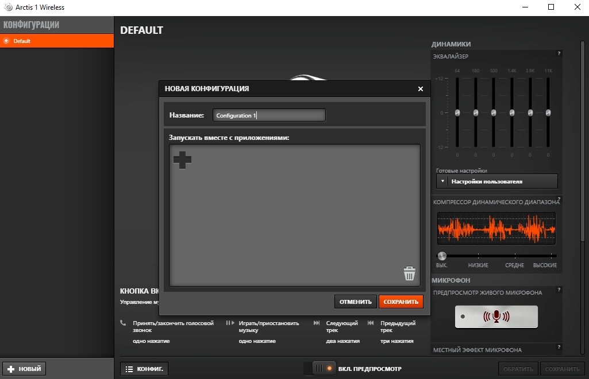Open help for the equalizer section
This screenshot has height=379, width=589.
pyautogui.click(x=559, y=53)
